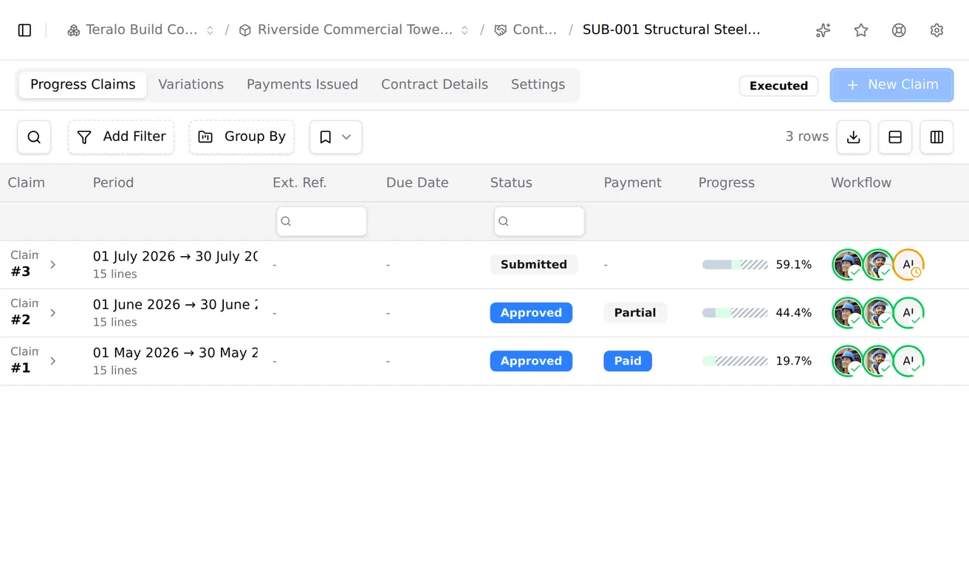The height and width of the screenshot is (586, 969).
Task: Click Add Filter button
Action: pyautogui.click(x=121, y=137)
